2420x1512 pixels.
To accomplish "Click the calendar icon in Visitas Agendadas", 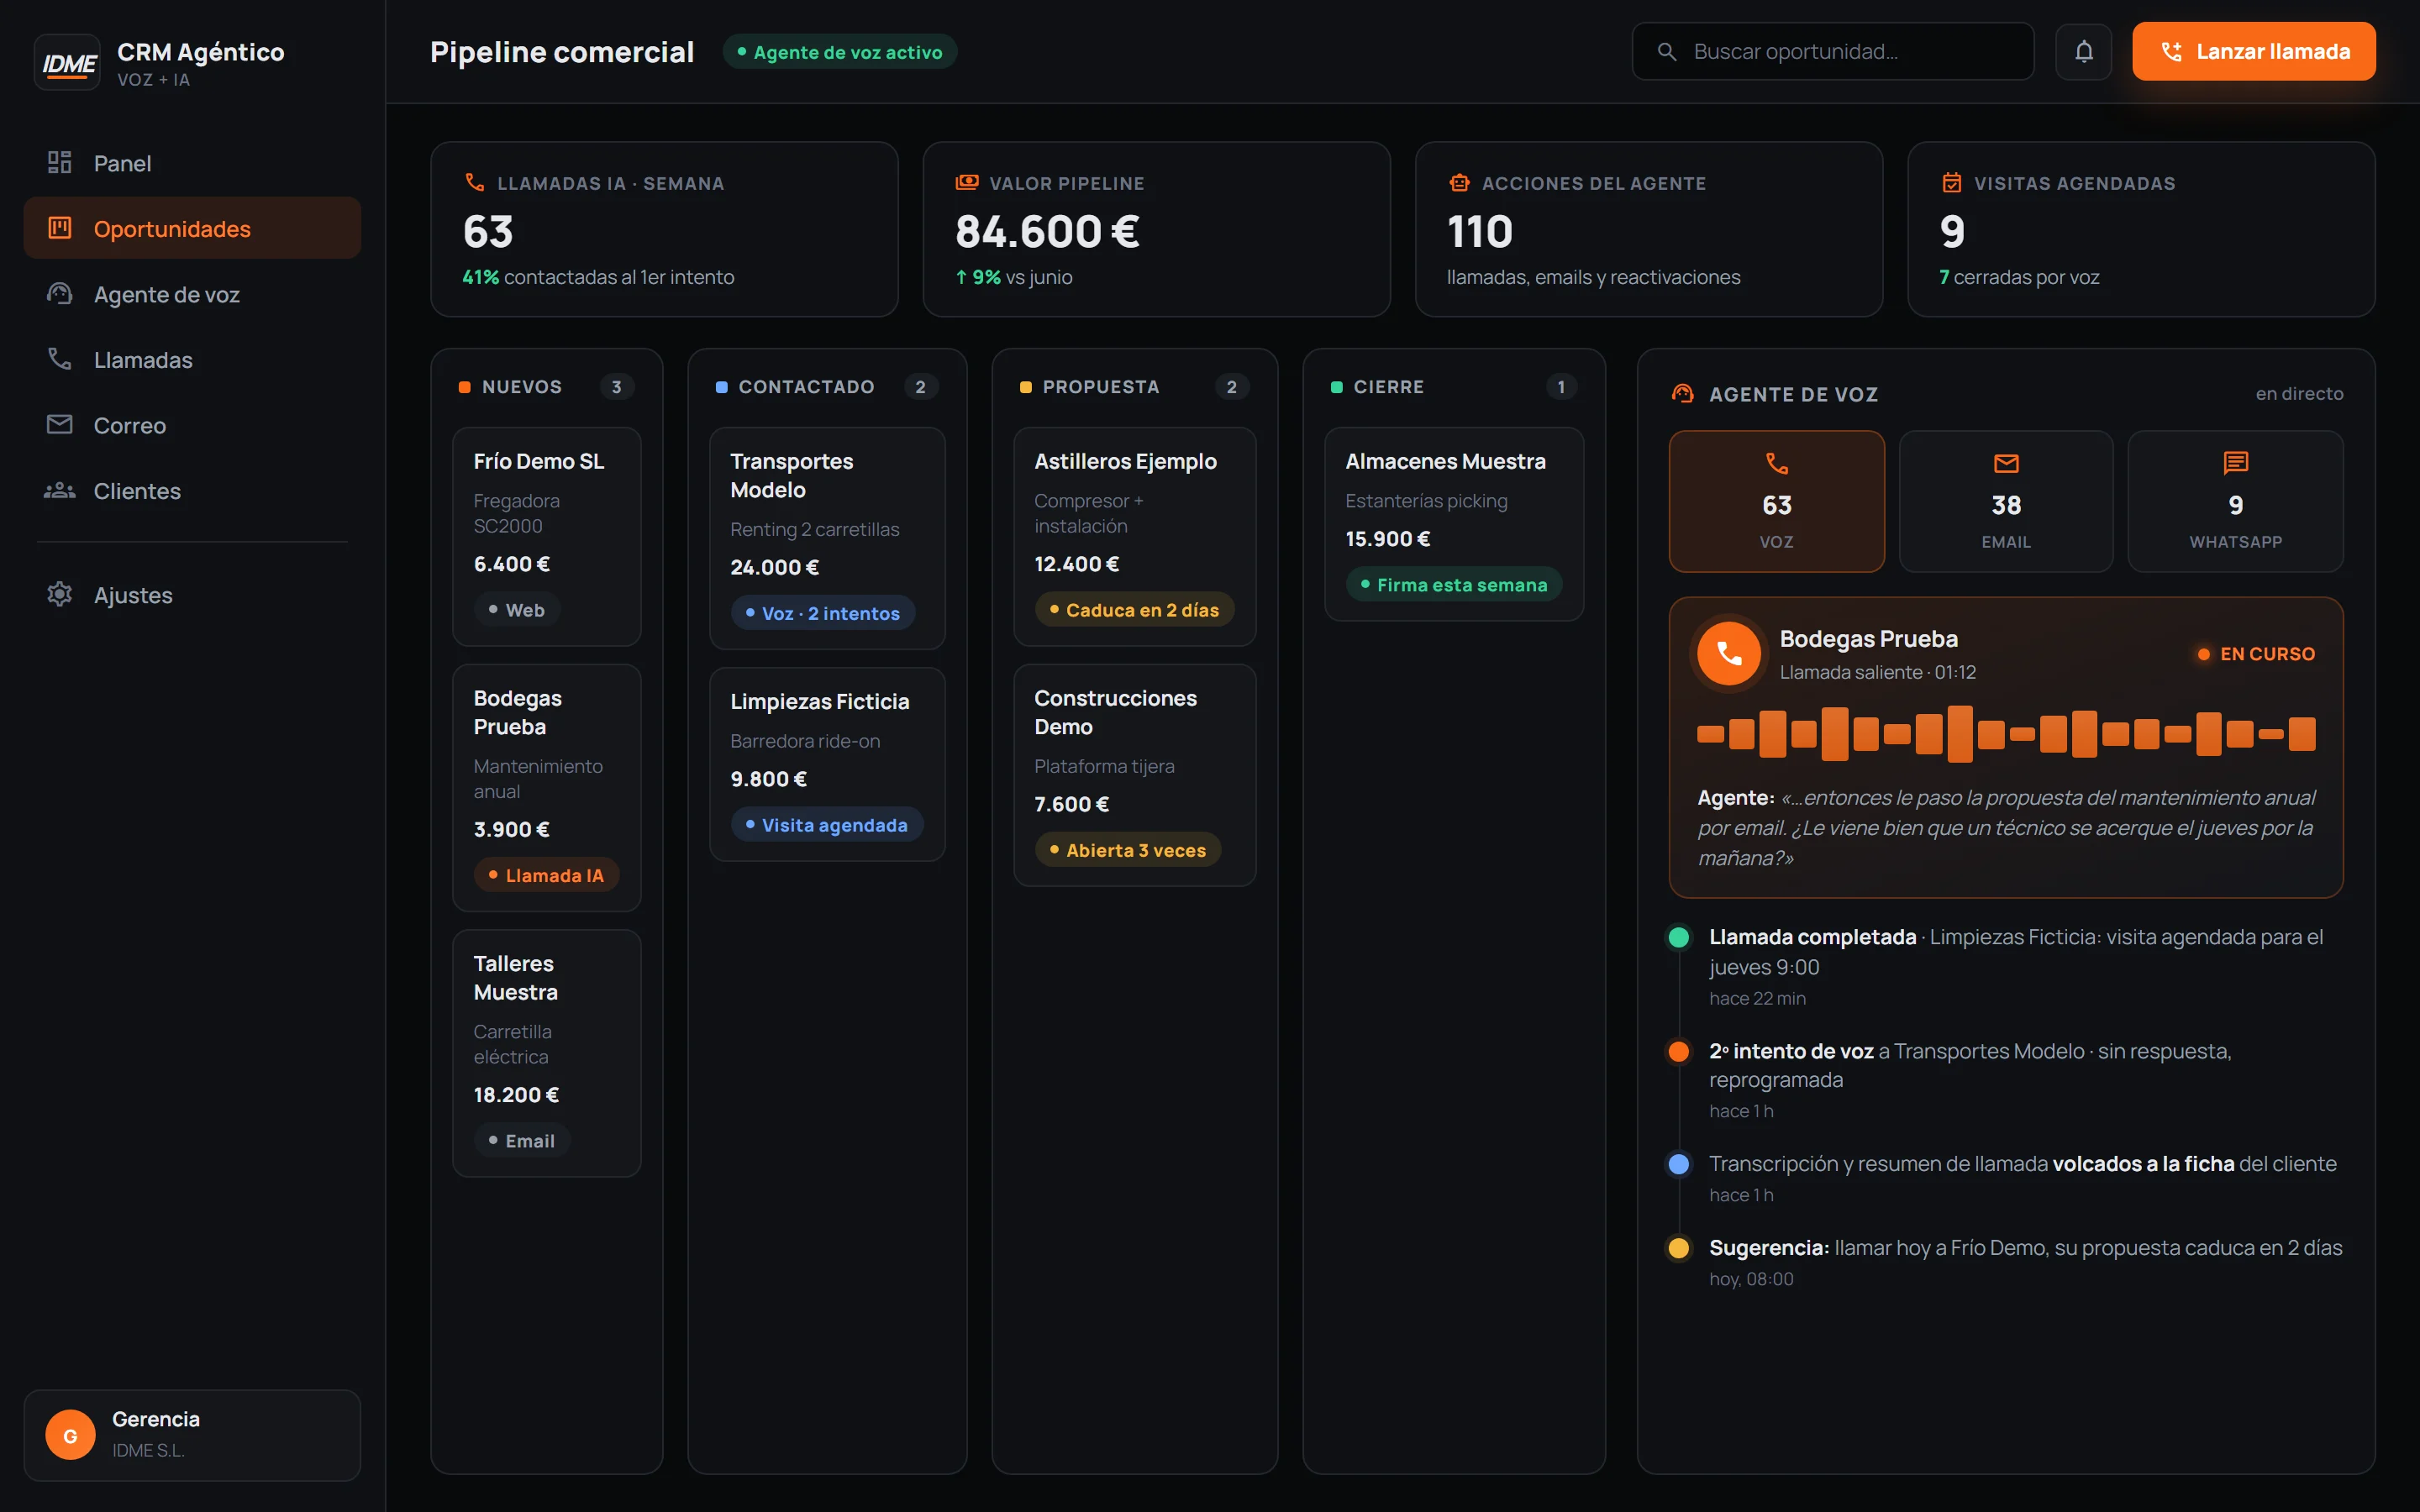I will (x=1952, y=182).
